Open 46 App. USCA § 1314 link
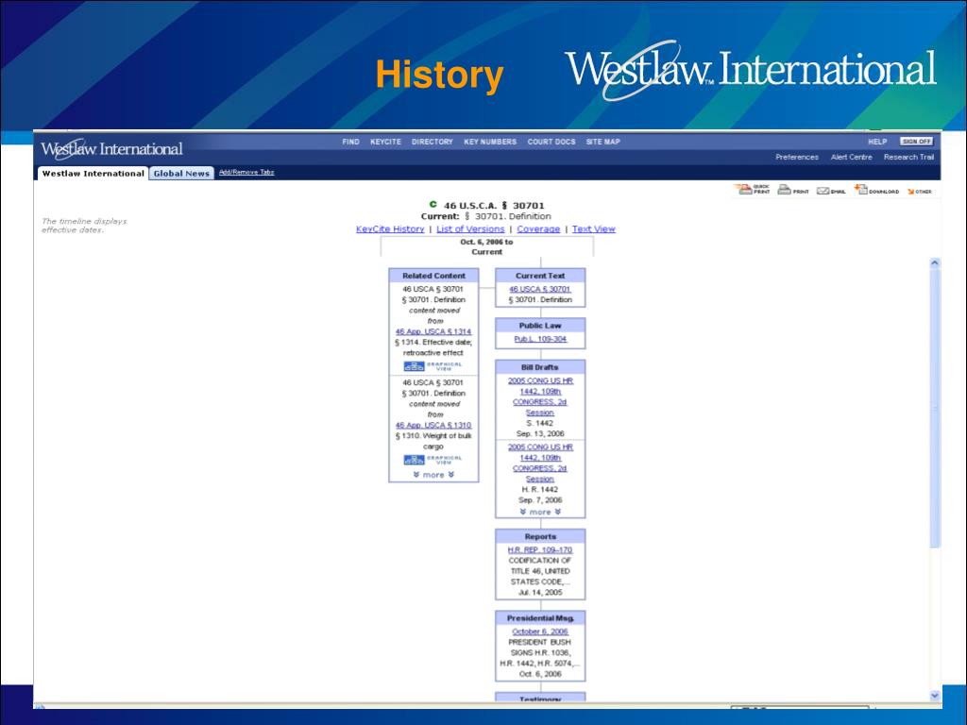The height and width of the screenshot is (725, 967). coord(433,331)
